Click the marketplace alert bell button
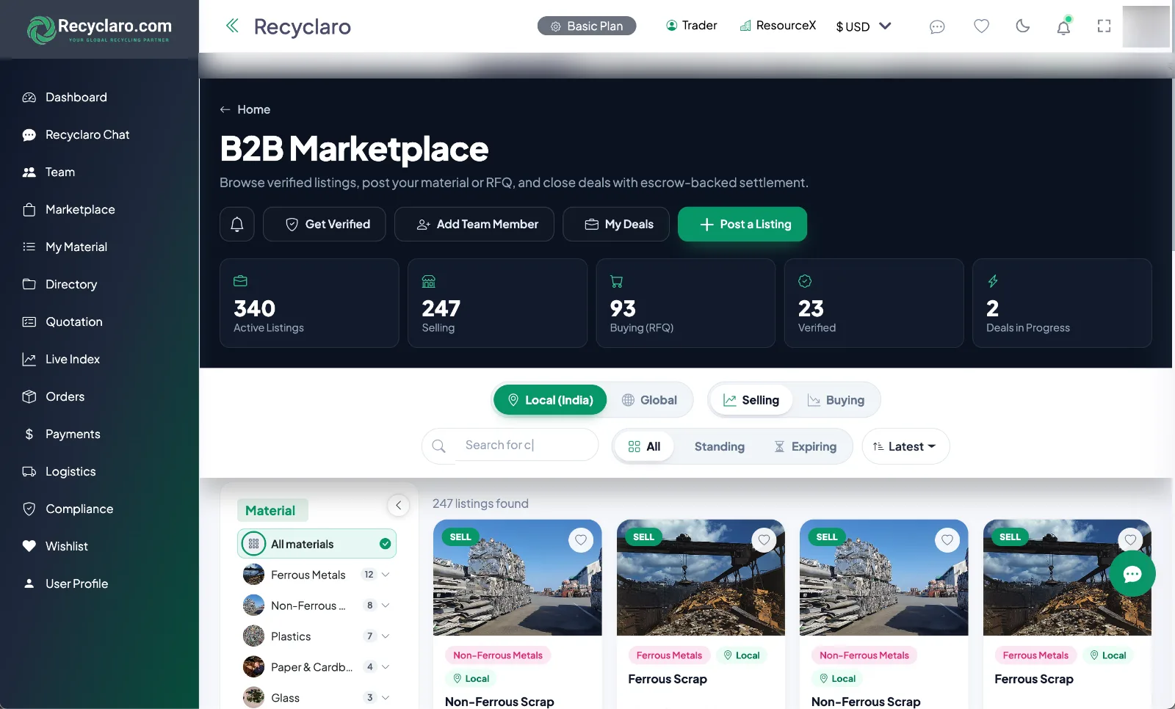1175x709 pixels. (x=237, y=224)
